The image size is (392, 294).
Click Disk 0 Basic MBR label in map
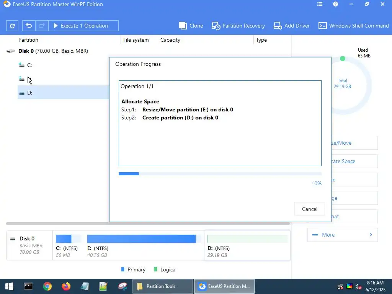coord(29,245)
